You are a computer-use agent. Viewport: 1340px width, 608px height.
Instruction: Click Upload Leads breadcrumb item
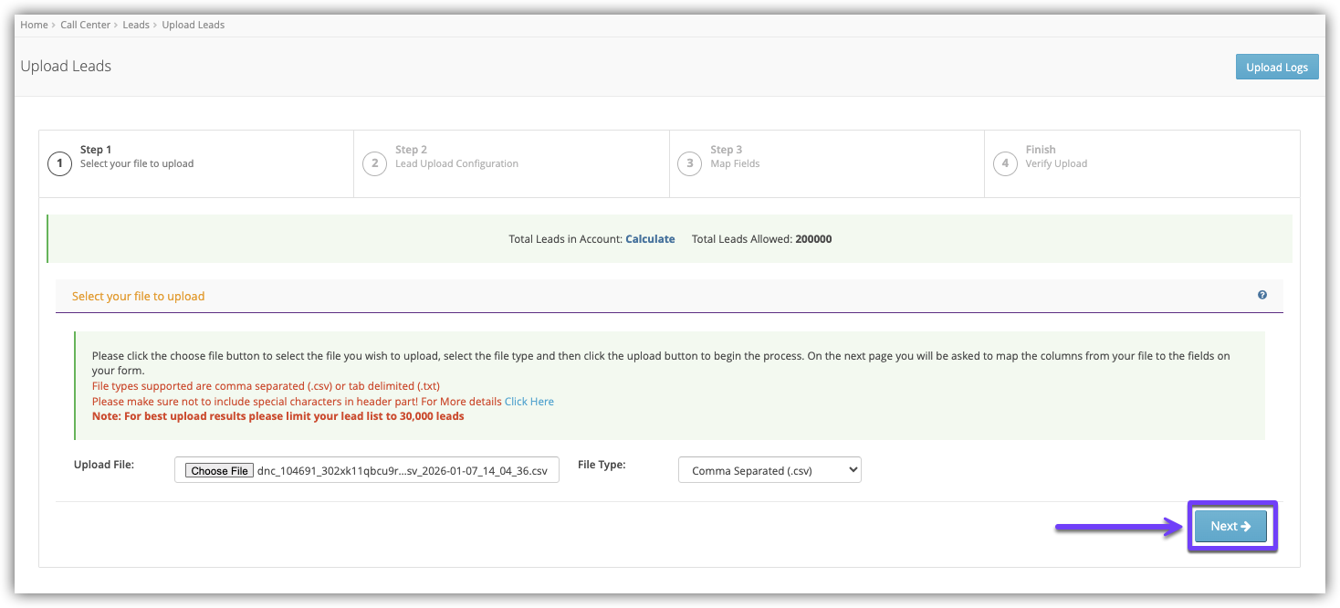(193, 25)
